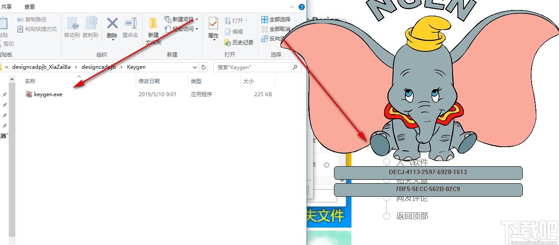Click the 删除 X icon

point(112,23)
